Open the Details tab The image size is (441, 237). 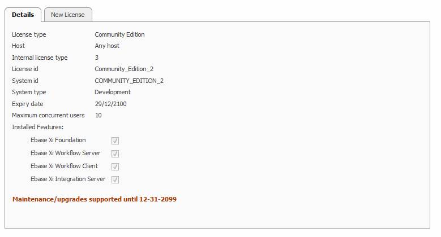coord(23,15)
